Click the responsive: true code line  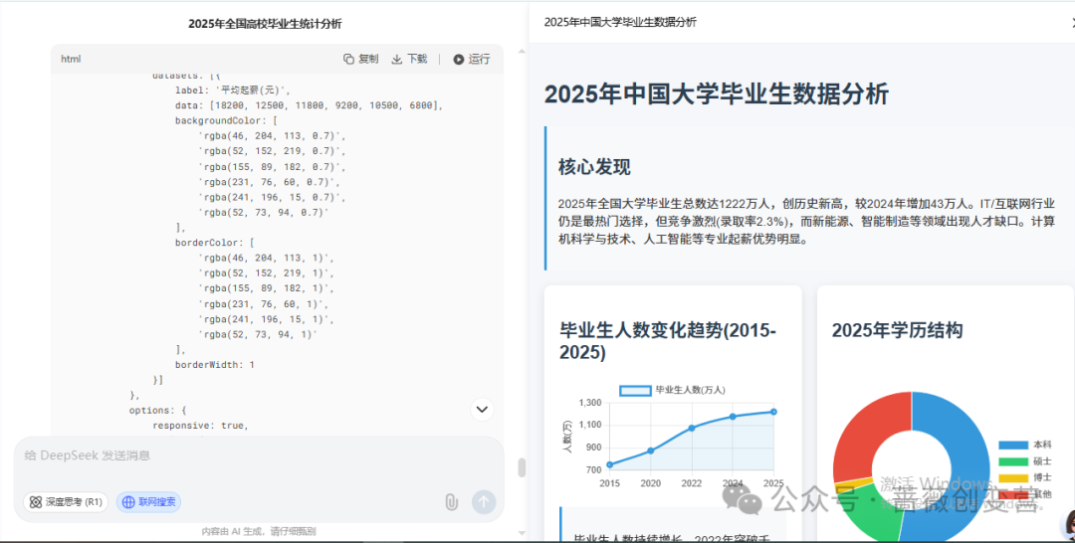point(200,426)
